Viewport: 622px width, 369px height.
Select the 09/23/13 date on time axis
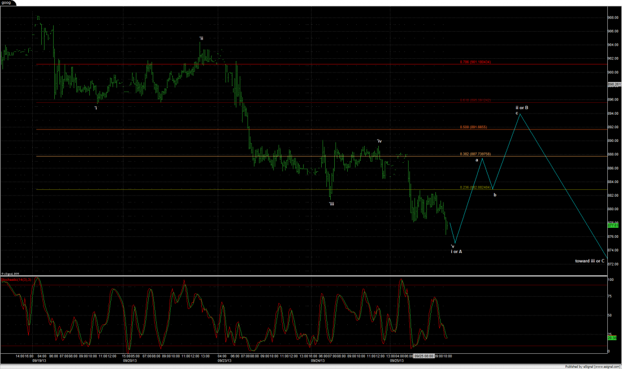(225, 360)
